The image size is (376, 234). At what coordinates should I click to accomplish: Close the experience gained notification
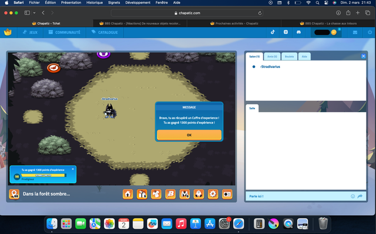point(73,169)
